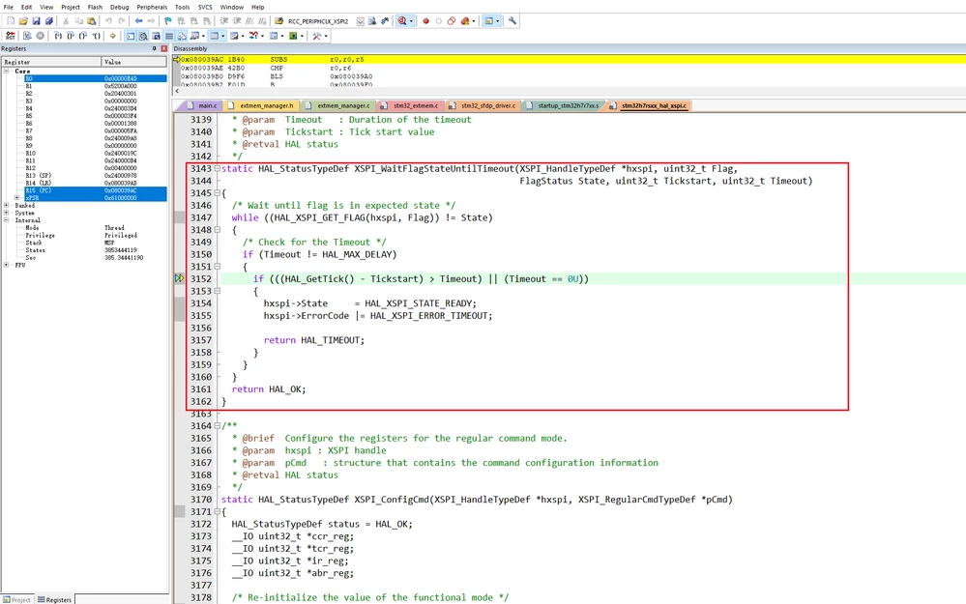Image resolution: width=966 pixels, height=604 pixels.
Task: Open the File menu
Action: [8, 7]
